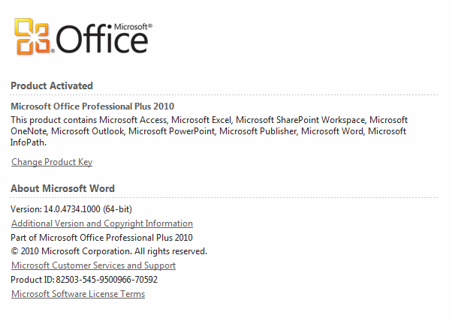Image resolution: width=452 pixels, height=324 pixels.
Task: Visit Microsoft Customer Services and Support link
Action: (93, 265)
